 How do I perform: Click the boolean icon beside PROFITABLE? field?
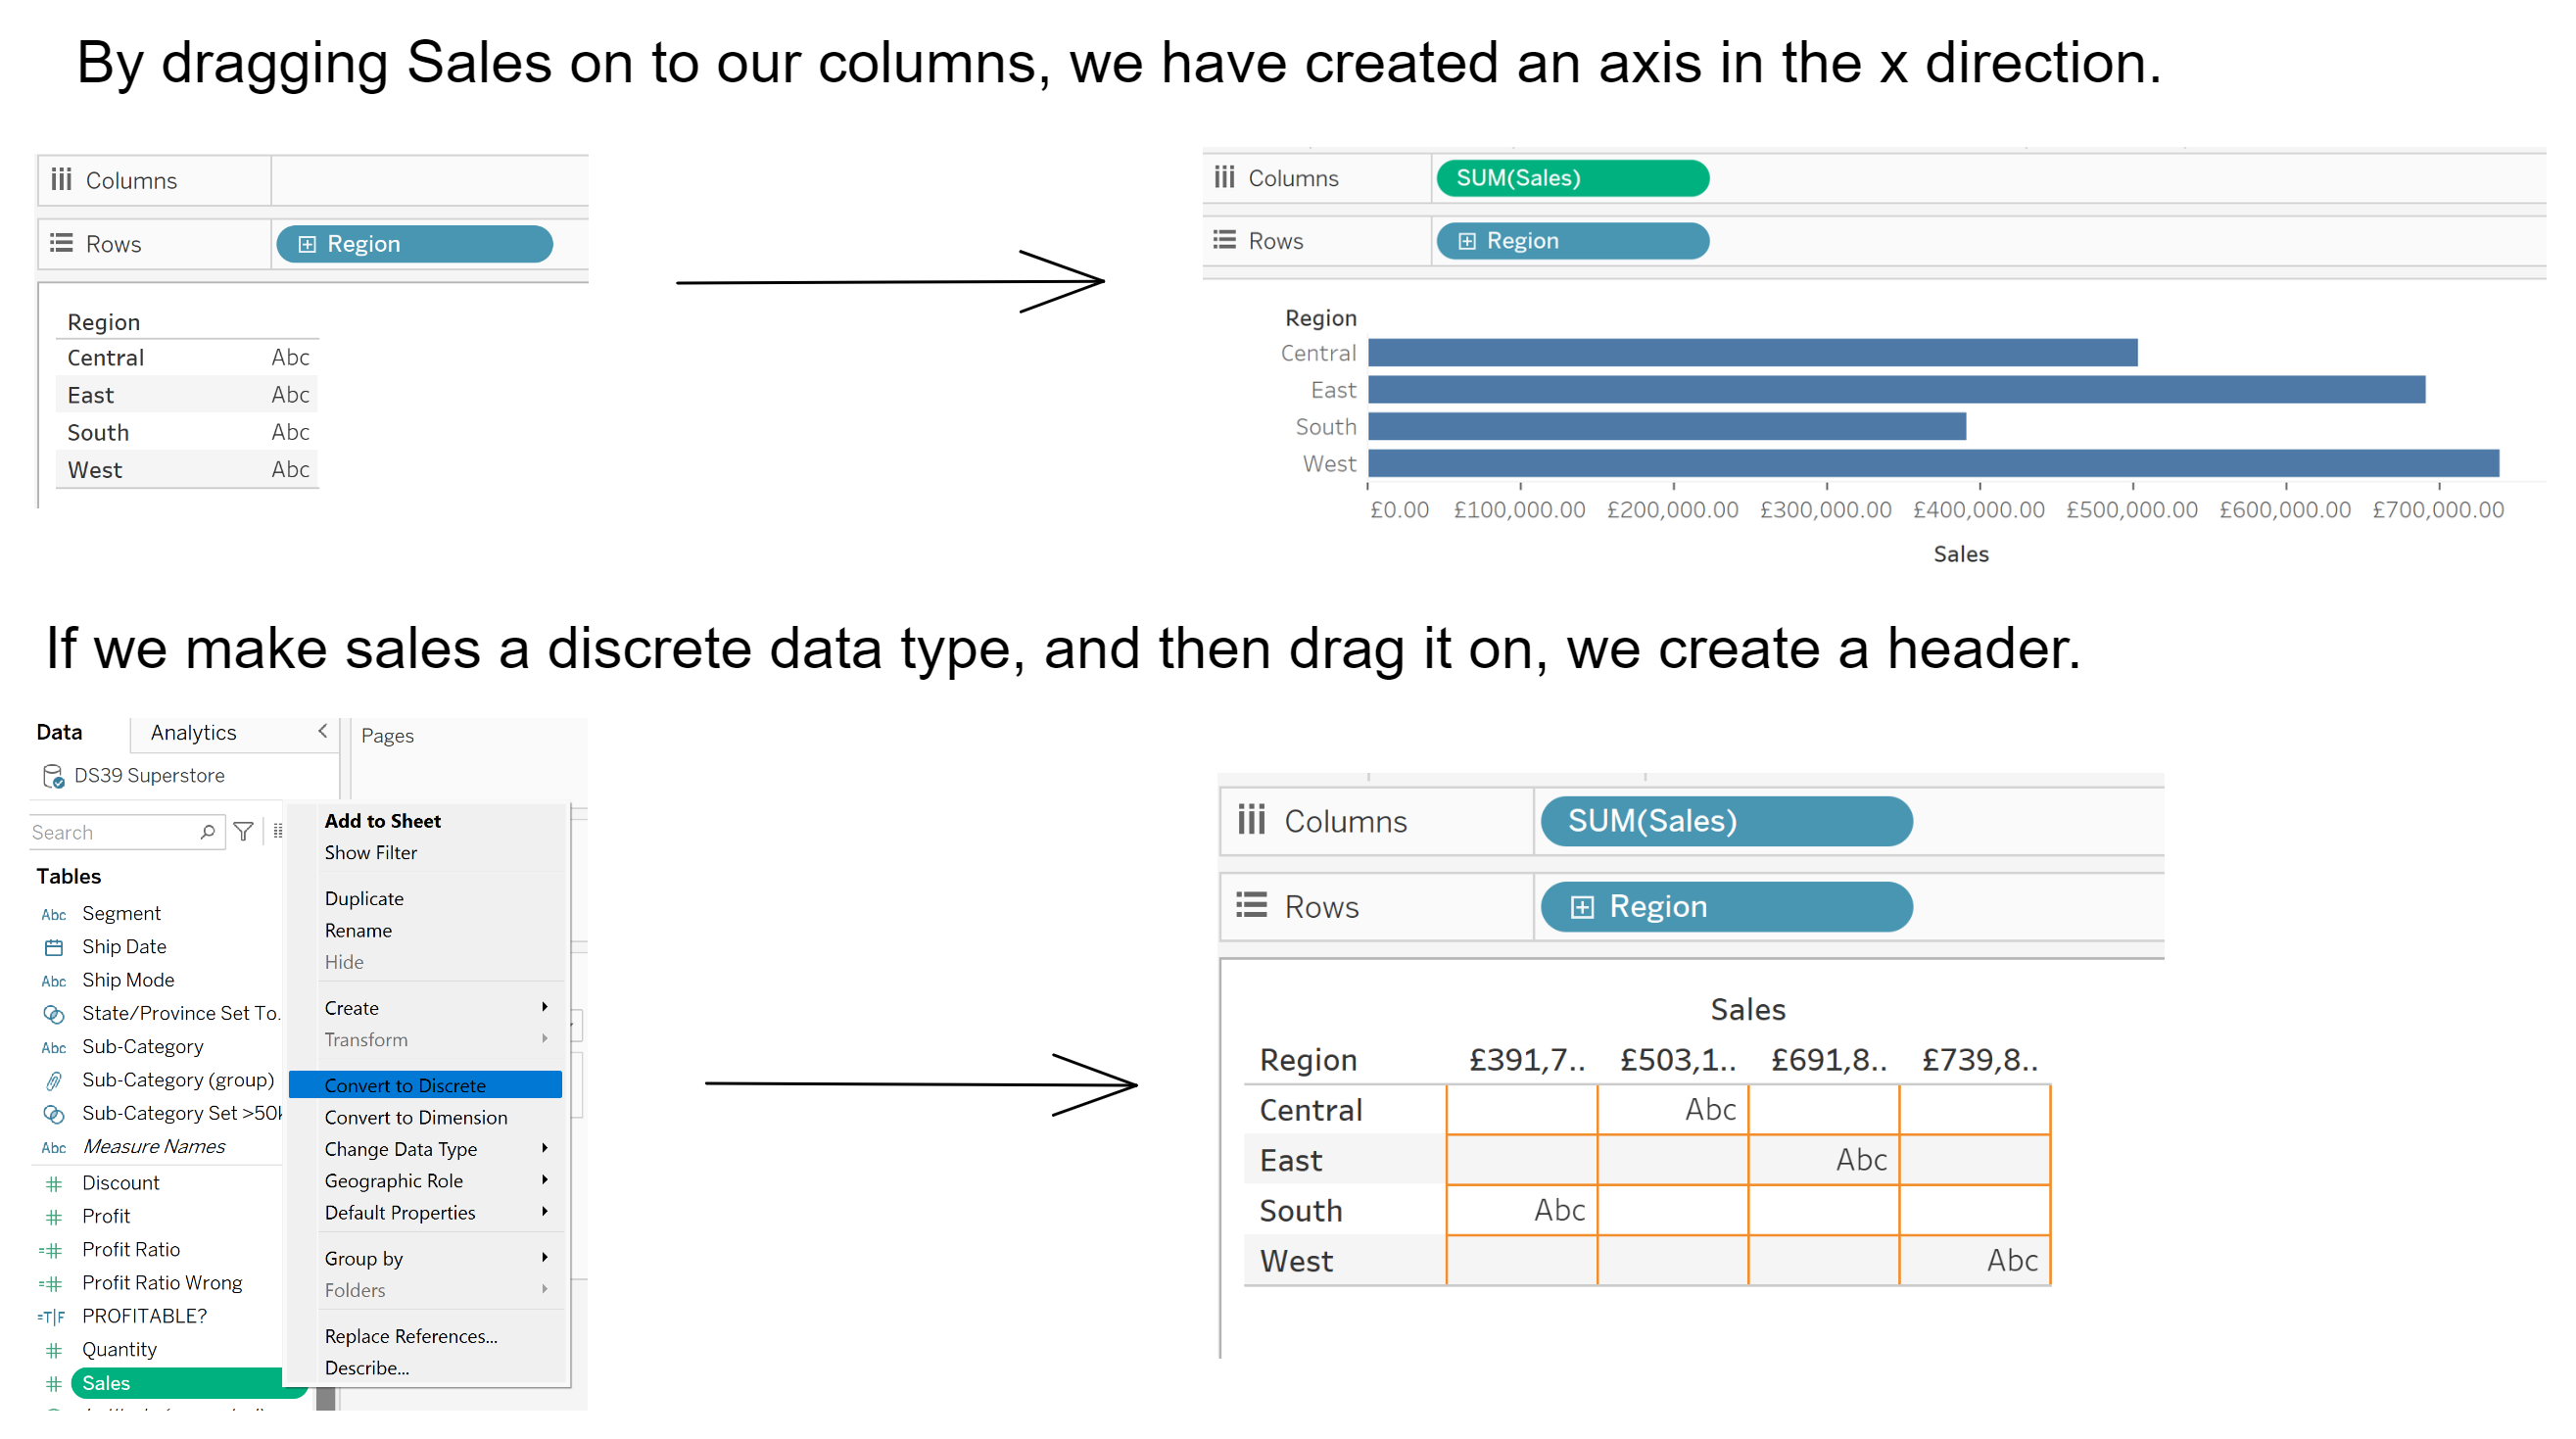(52, 1317)
